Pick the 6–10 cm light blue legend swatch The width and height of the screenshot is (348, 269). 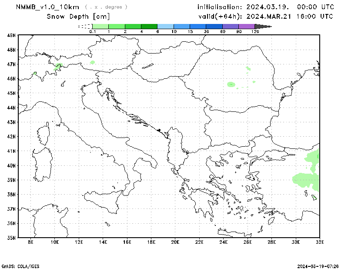(x=166, y=27)
